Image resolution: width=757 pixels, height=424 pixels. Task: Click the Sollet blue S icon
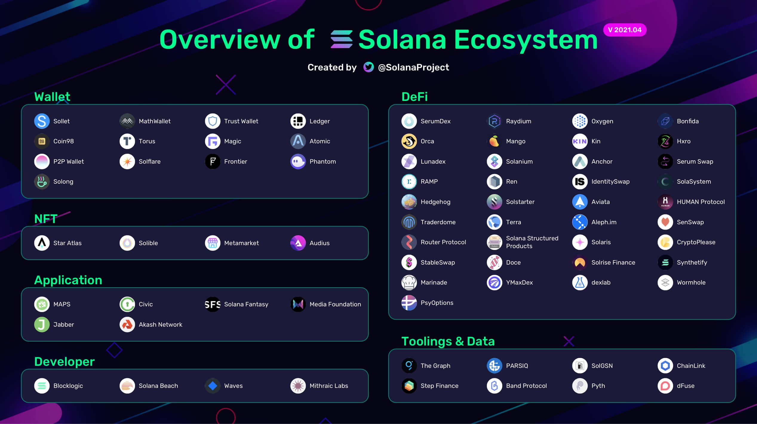click(42, 121)
